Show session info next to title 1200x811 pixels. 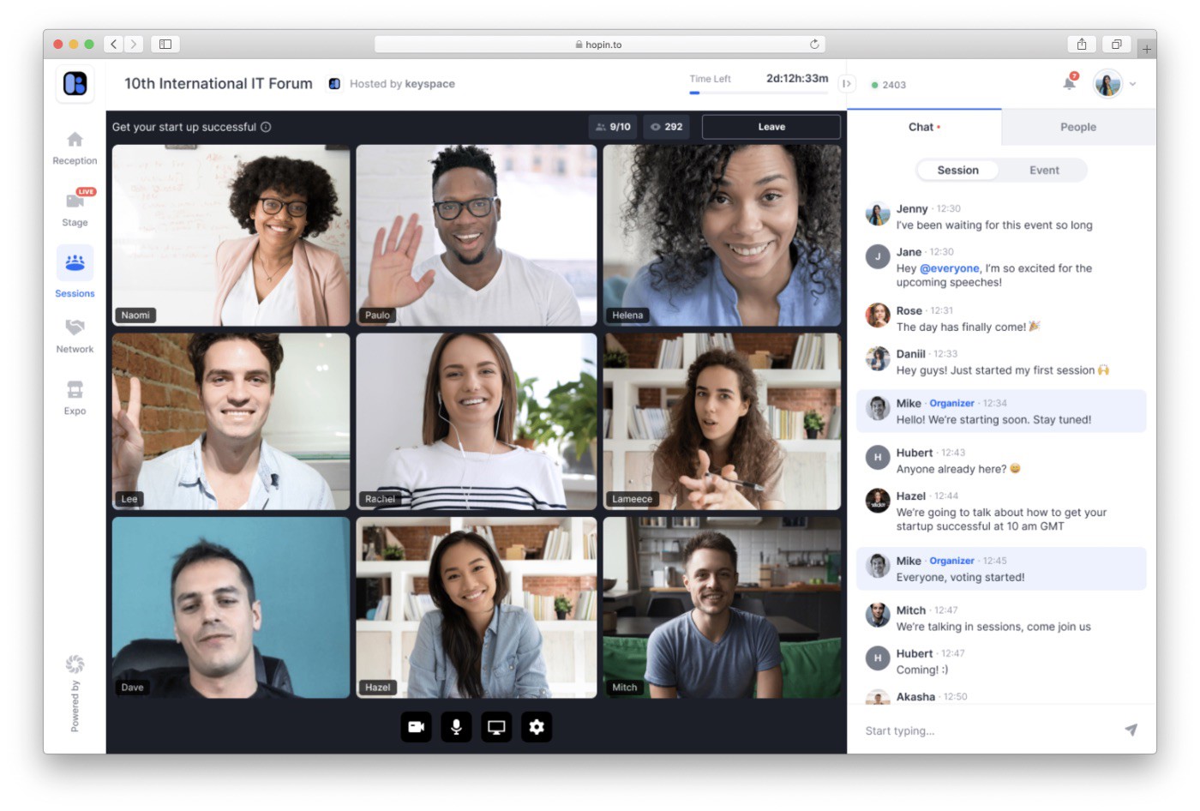pos(266,127)
